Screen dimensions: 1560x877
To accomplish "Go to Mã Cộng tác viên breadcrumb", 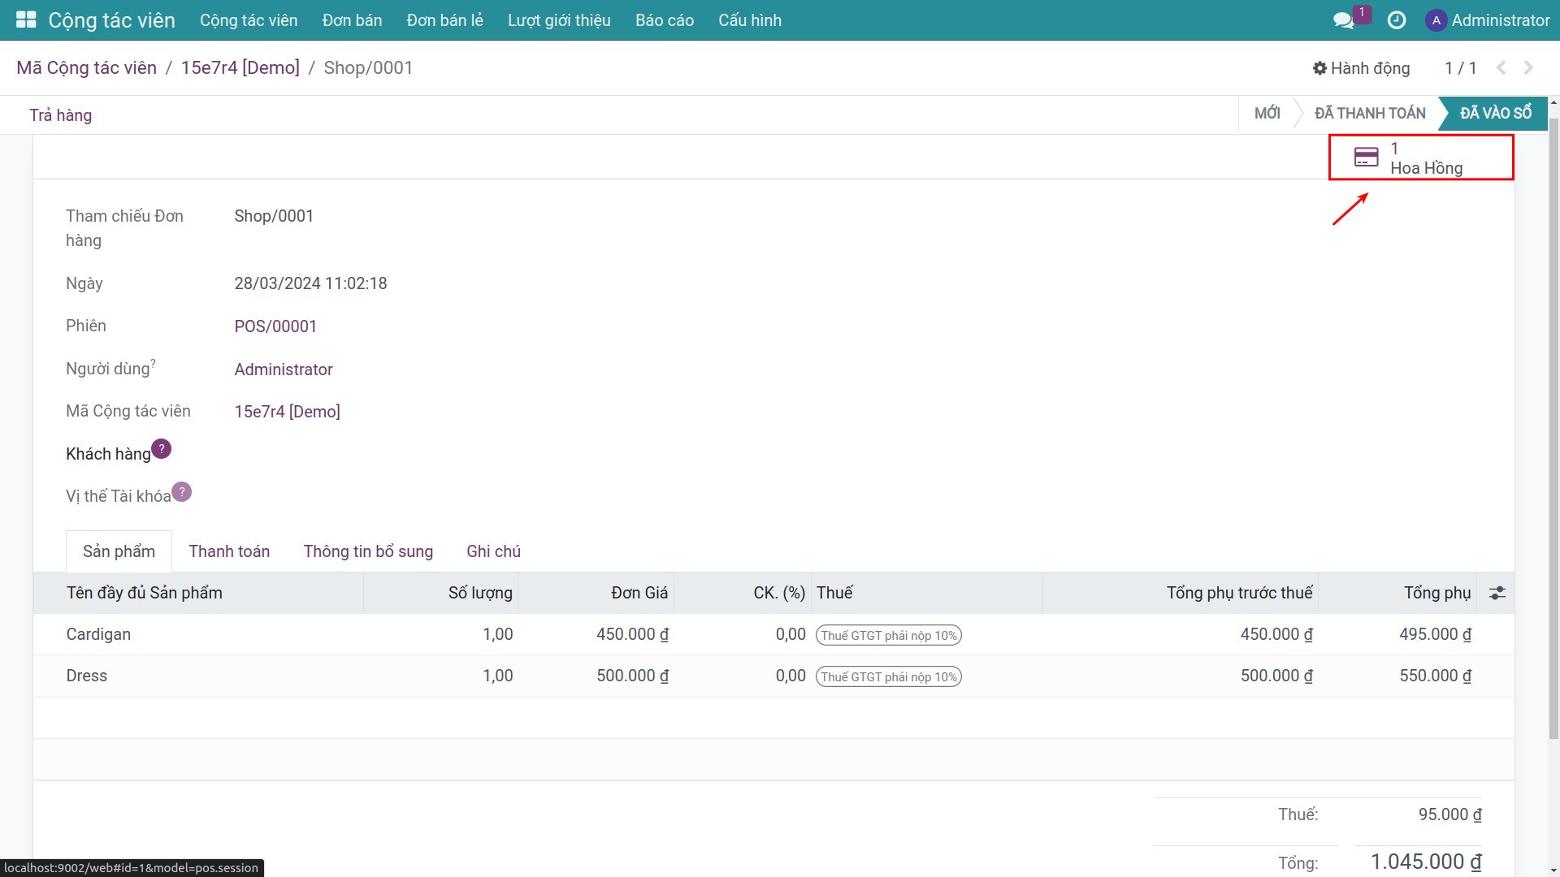I will click(86, 68).
